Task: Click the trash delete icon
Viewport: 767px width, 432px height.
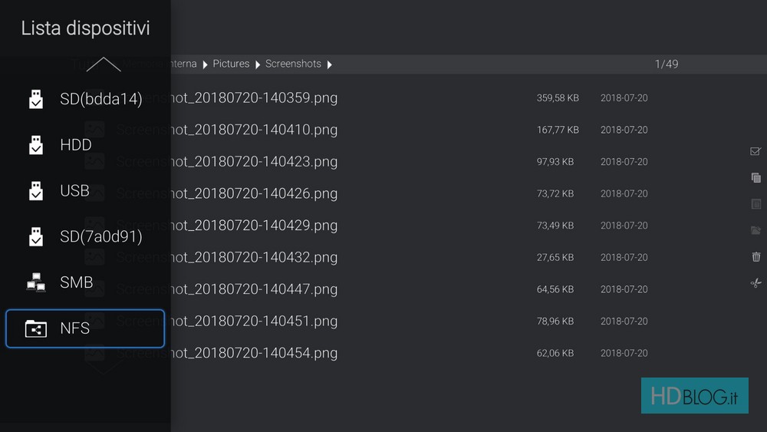Action: click(x=755, y=257)
